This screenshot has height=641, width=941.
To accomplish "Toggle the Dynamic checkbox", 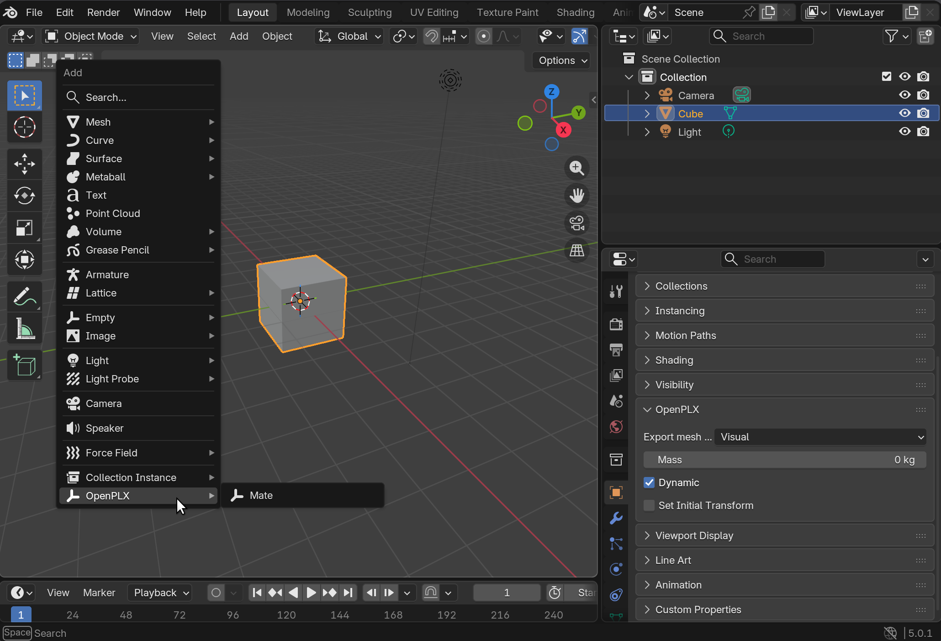I will point(649,482).
